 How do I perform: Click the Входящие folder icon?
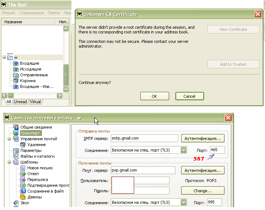tap(16, 63)
